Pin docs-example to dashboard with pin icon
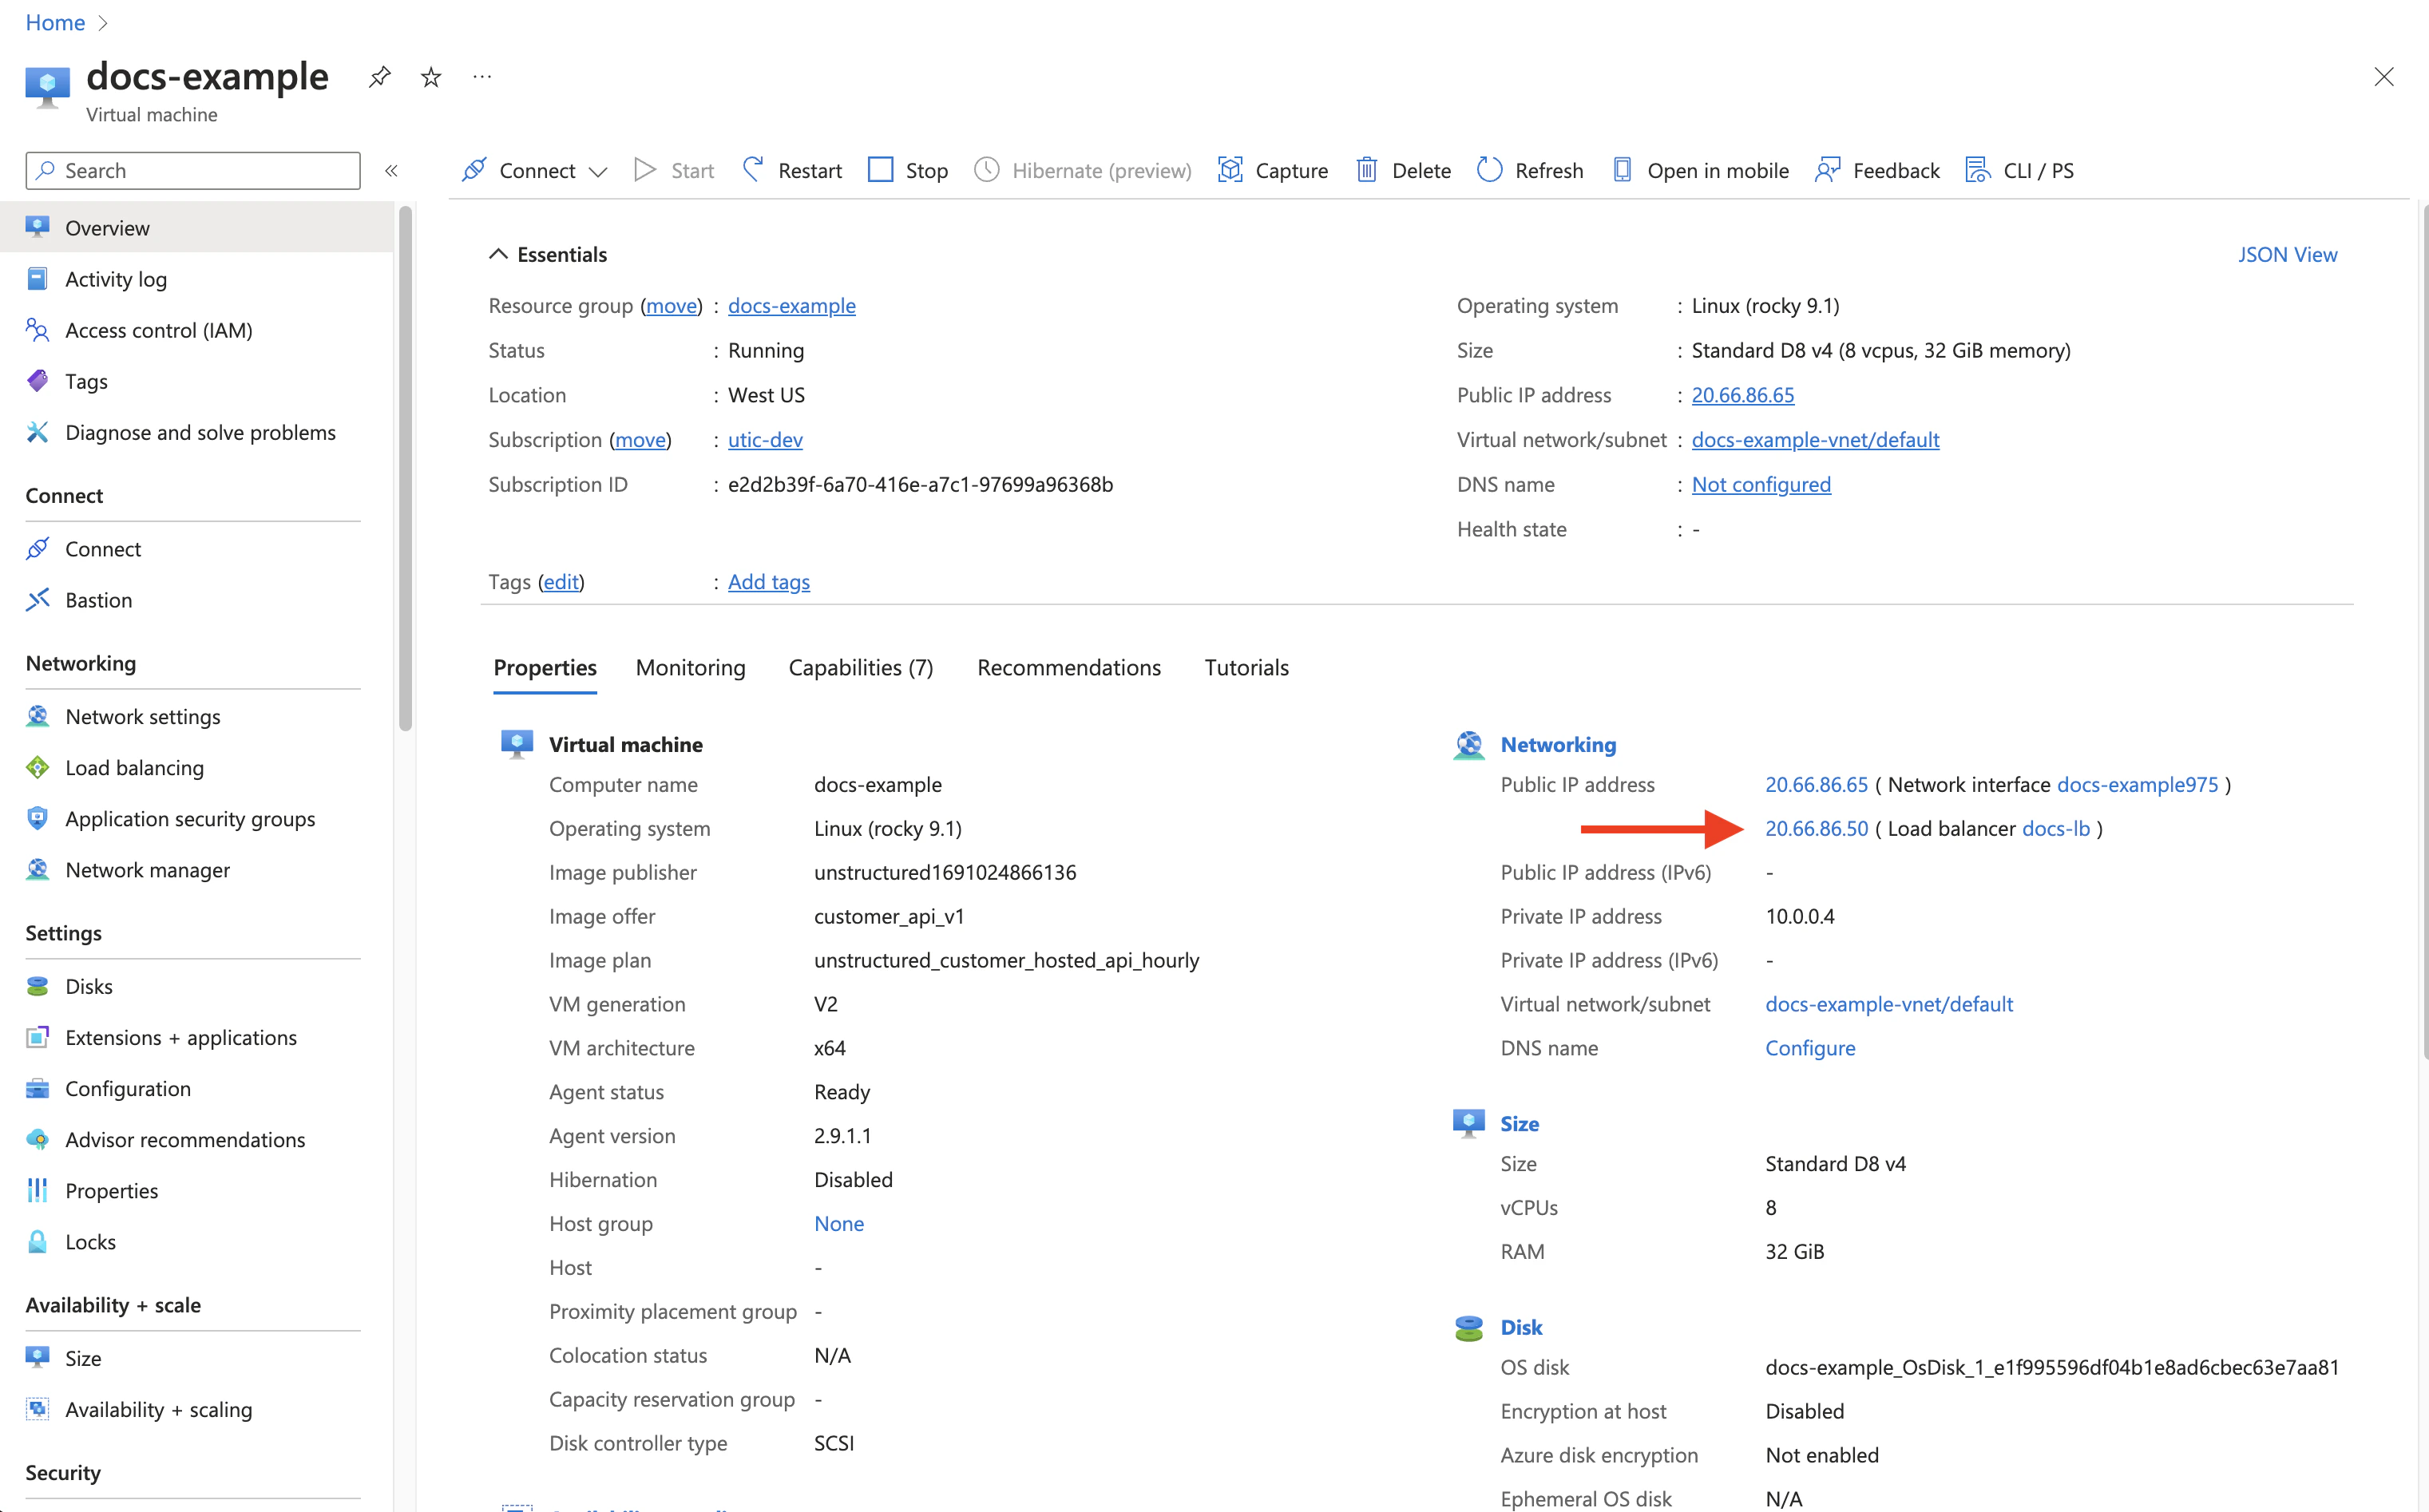 [x=379, y=77]
